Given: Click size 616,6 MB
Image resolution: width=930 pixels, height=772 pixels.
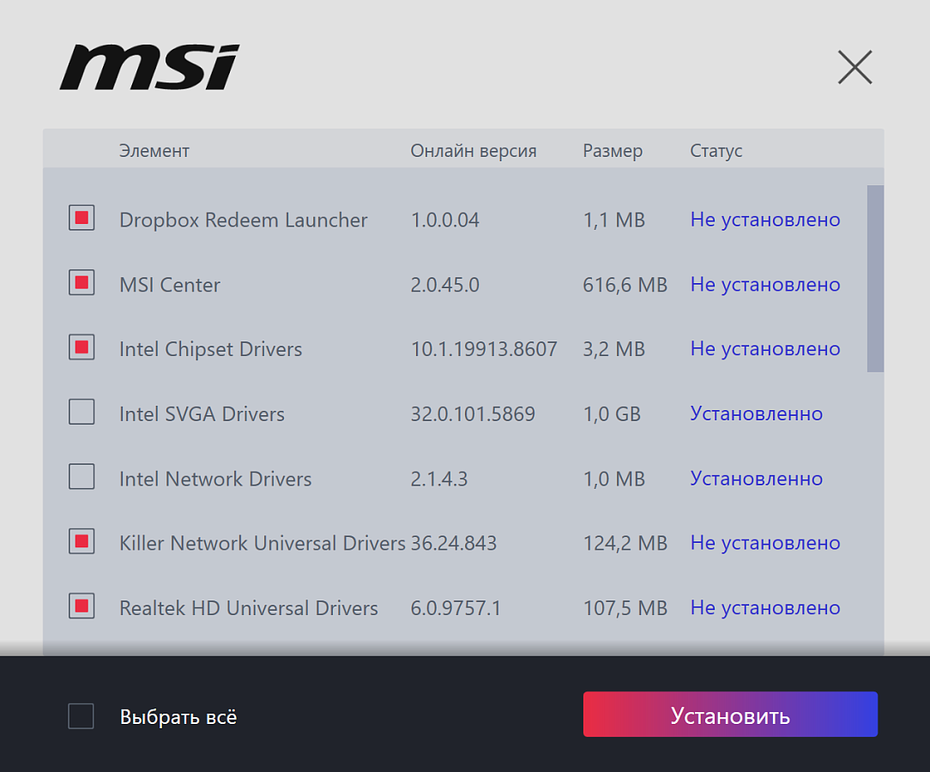Looking at the screenshot, I should click(x=625, y=285).
